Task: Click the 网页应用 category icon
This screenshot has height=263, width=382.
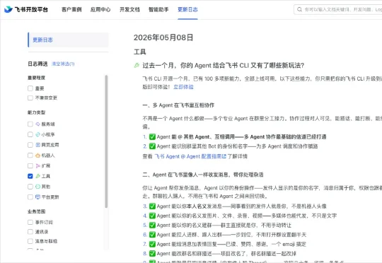Action: [x=37, y=145]
